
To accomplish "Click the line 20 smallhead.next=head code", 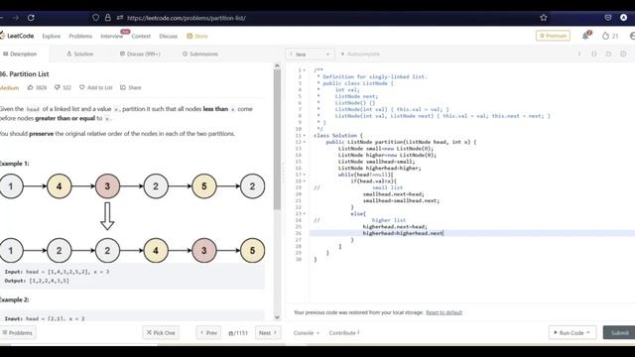I will [393, 194].
